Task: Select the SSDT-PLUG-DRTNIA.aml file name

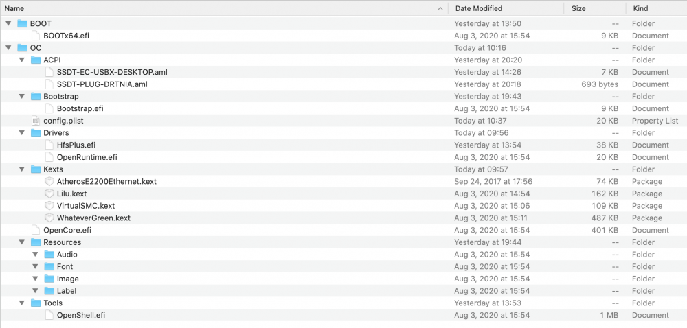Action: [102, 84]
